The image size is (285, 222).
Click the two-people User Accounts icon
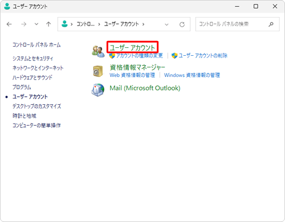pos(98,51)
